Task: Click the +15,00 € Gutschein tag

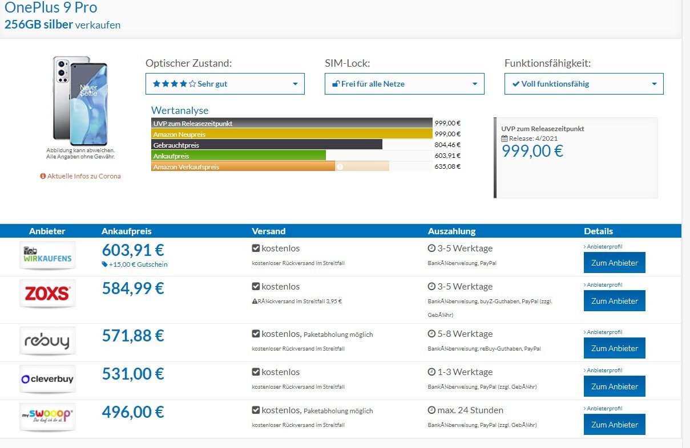Action: (135, 264)
